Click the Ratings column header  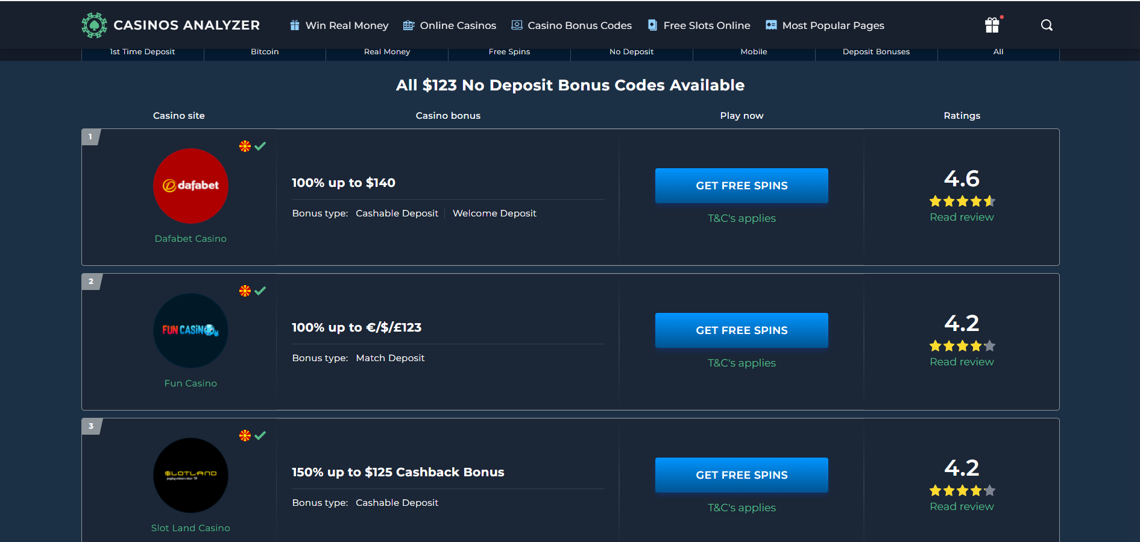pyautogui.click(x=962, y=116)
